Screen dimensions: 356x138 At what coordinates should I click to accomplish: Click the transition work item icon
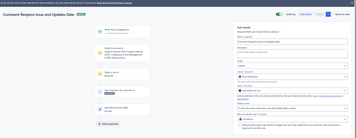pyautogui.click(x=100, y=91)
